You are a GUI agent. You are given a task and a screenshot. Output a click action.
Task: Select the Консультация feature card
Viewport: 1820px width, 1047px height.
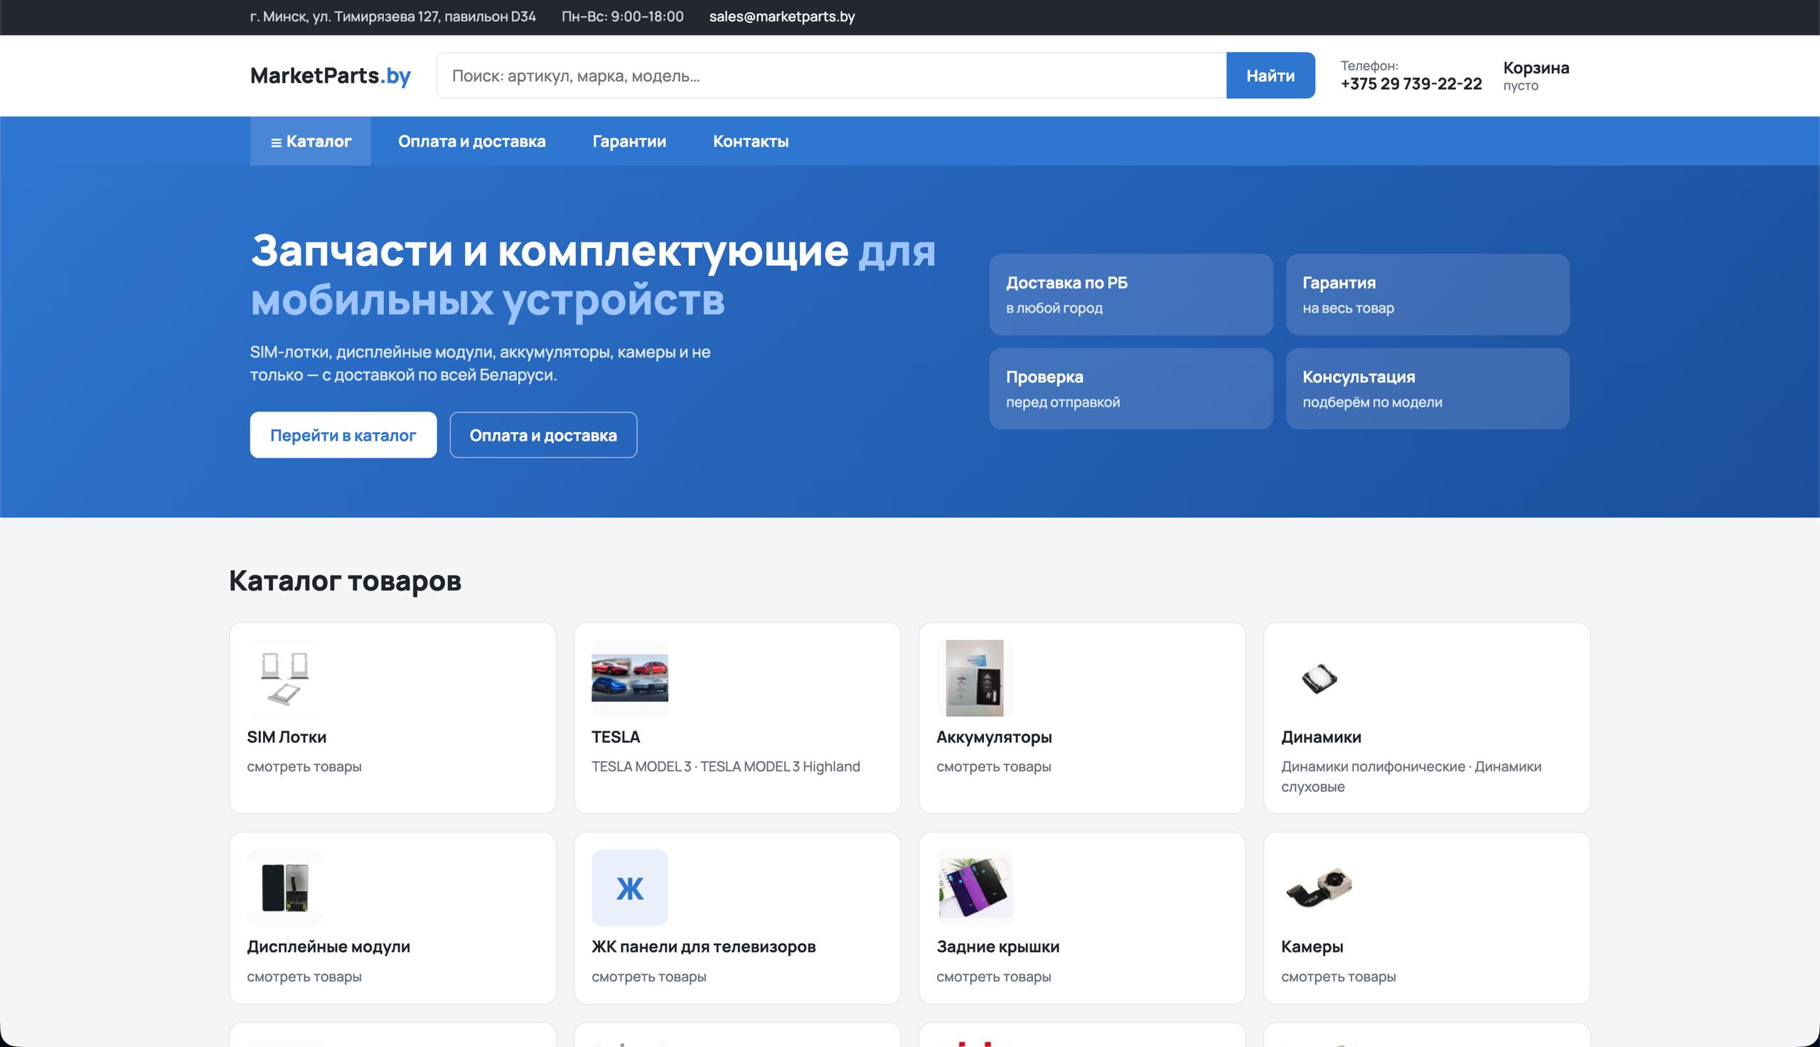[x=1428, y=388]
